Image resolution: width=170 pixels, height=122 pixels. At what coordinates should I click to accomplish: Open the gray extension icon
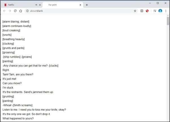142,11
